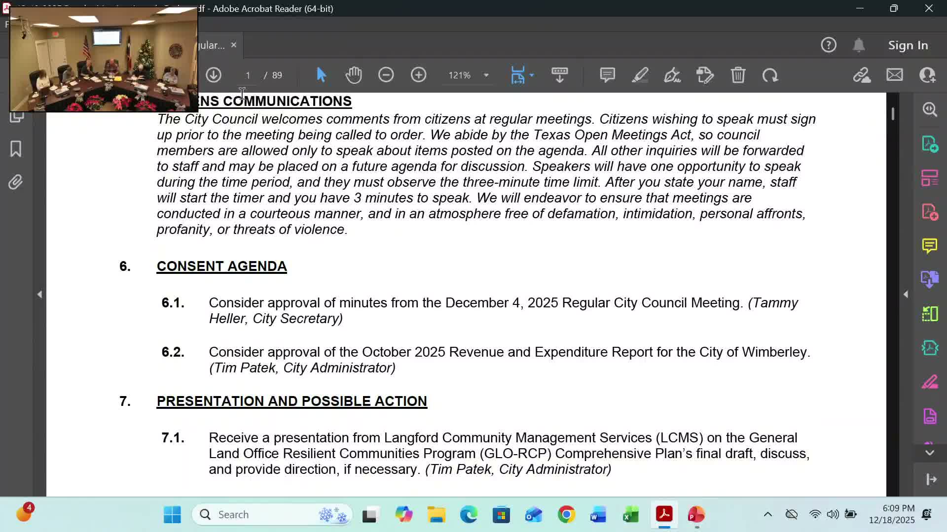Click the zoom out minus icon
This screenshot has height=532, width=947.
tap(386, 75)
